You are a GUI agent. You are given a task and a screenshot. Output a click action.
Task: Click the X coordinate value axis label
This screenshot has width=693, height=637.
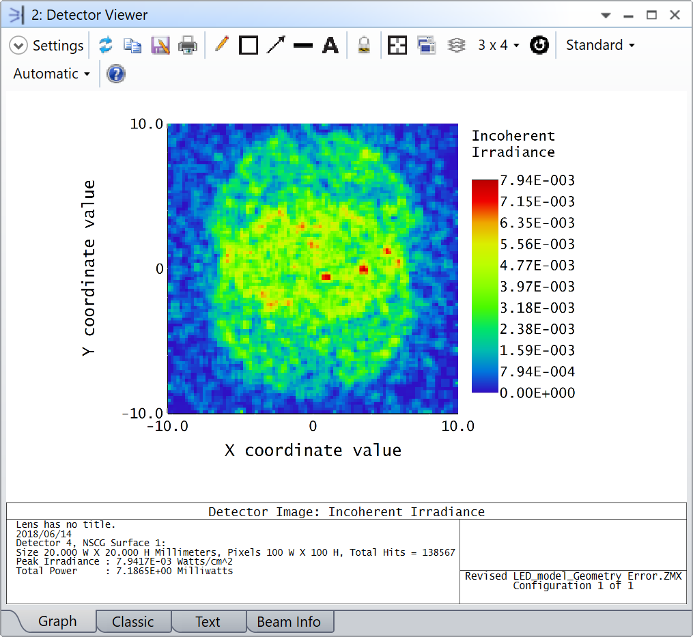[313, 451]
